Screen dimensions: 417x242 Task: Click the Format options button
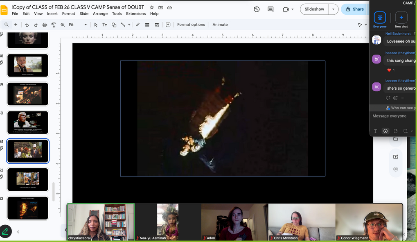tap(191, 25)
